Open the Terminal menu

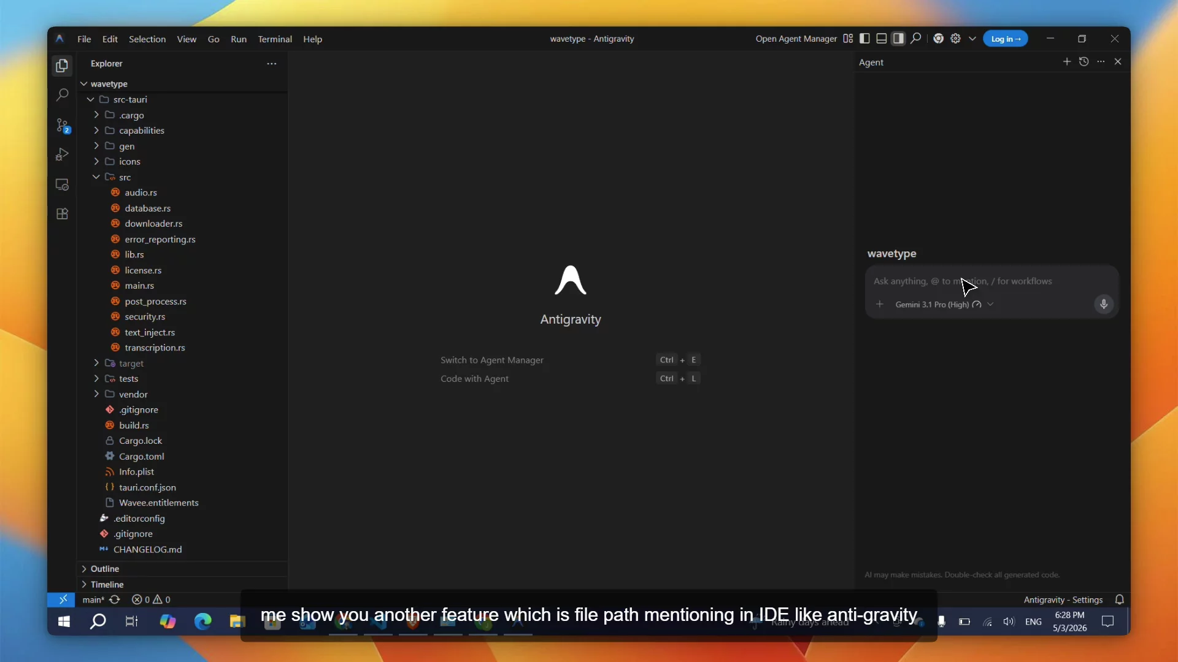[275, 39]
